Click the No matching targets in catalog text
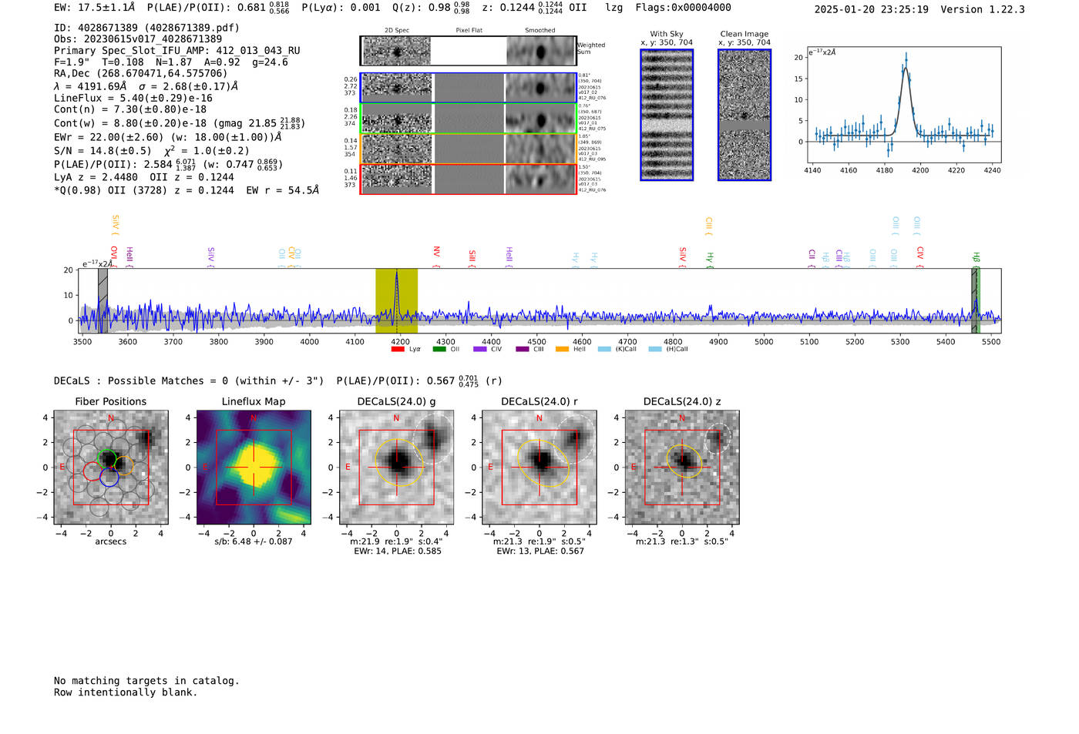Image resolution: width=1079 pixels, height=734 pixels. (146, 681)
